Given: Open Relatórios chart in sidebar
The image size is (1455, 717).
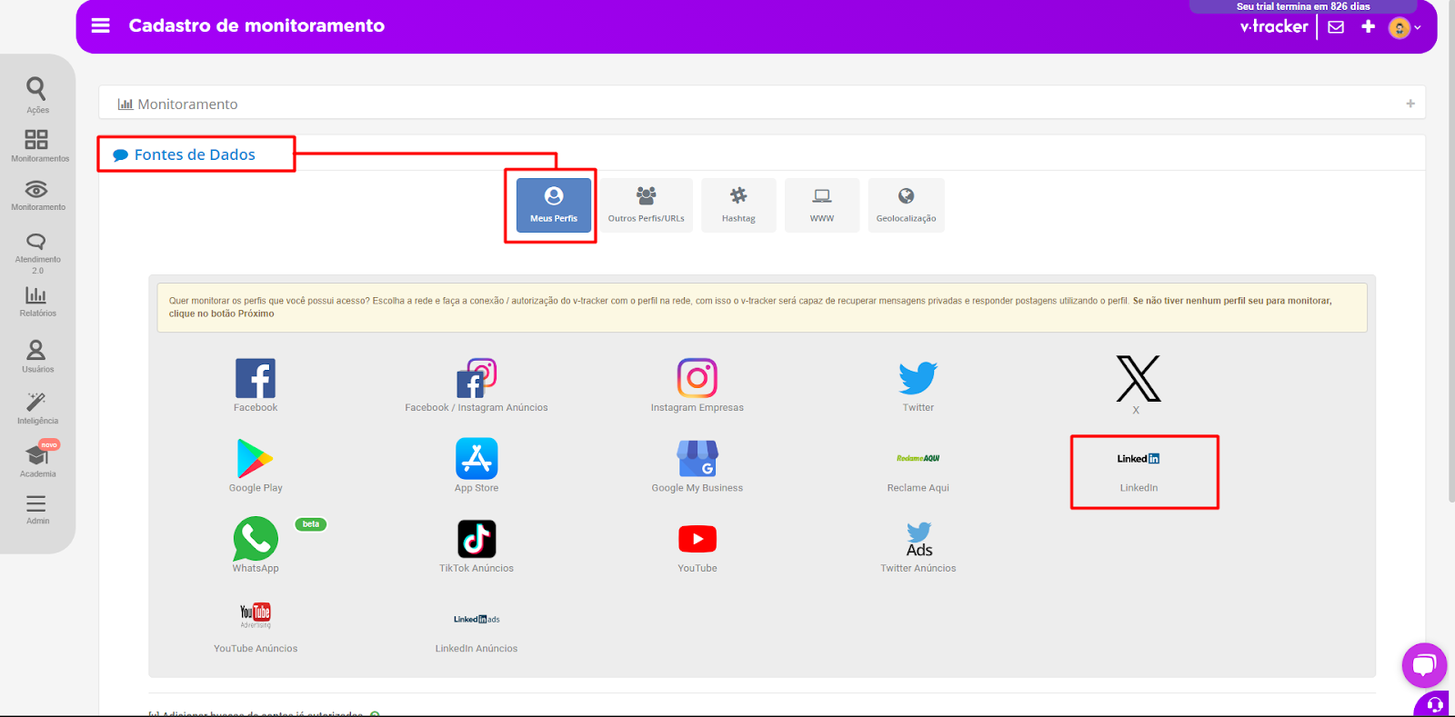Looking at the screenshot, I should click(37, 301).
